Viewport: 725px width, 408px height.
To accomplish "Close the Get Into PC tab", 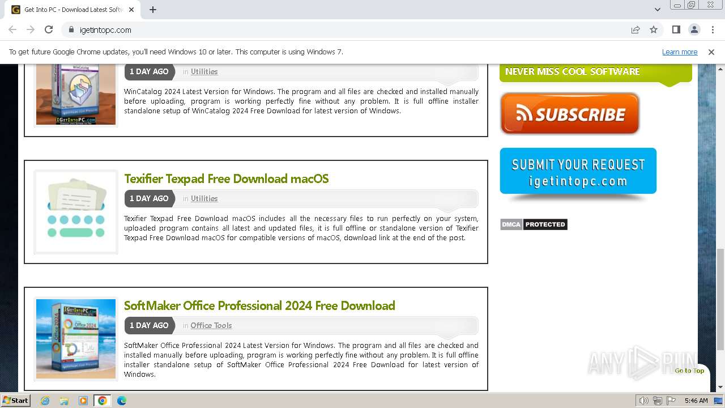I will coord(131,10).
